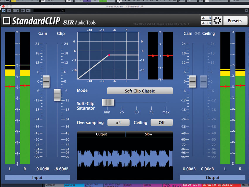Image resolution: width=249 pixels, height=187 pixels.
Task: Click the output meter left channel red marker
Action: point(225,86)
